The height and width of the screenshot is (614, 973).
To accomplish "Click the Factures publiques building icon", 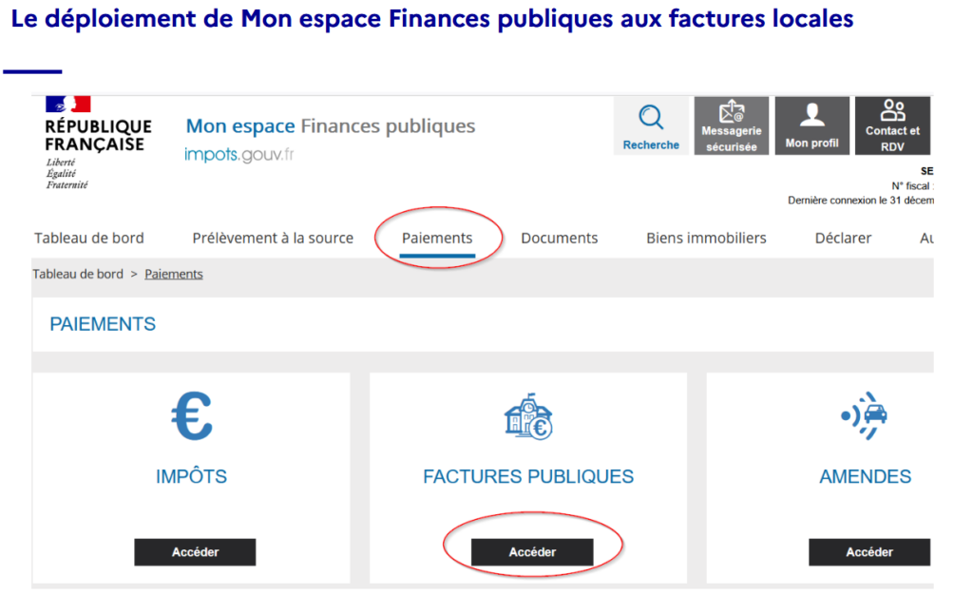I will pos(528,416).
